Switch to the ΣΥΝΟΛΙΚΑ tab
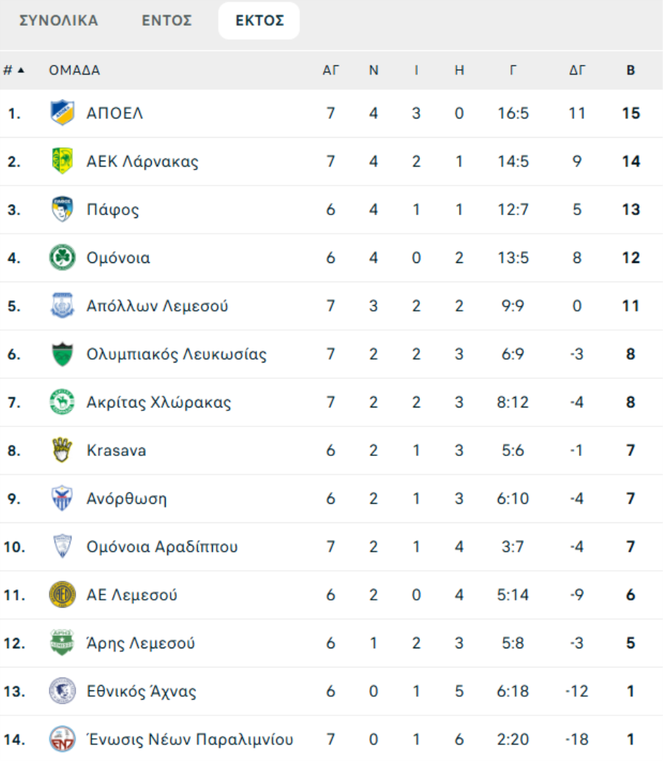 click(58, 21)
